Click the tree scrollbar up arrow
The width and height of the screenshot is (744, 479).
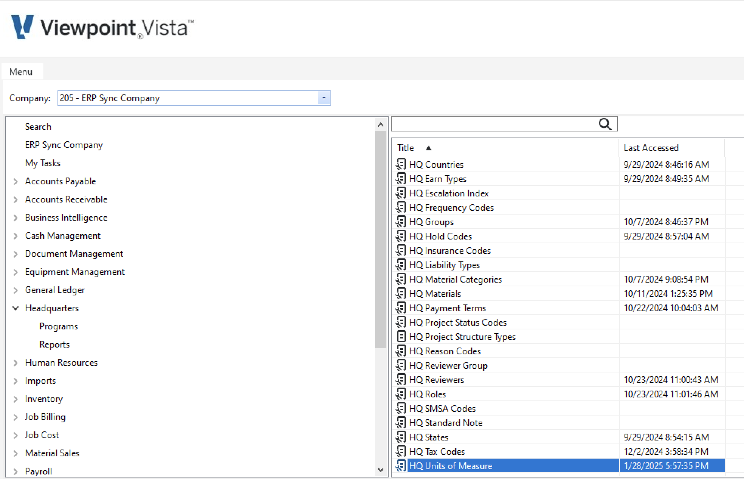(381, 125)
